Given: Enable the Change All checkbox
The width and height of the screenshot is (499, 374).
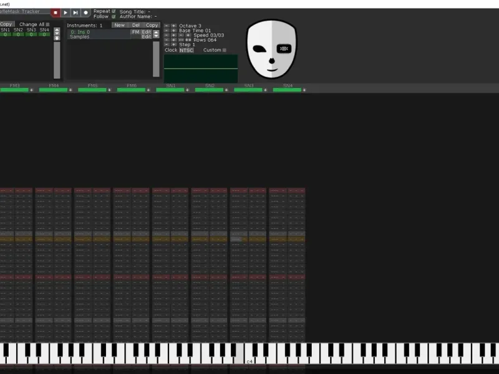Looking at the screenshot, I should pyautogui.click(x=47, y=24).
